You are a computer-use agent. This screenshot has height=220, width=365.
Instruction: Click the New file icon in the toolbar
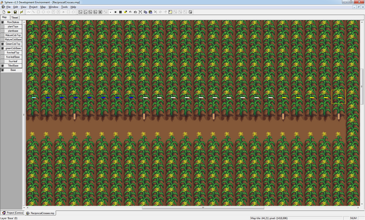[x=4, y=12]
